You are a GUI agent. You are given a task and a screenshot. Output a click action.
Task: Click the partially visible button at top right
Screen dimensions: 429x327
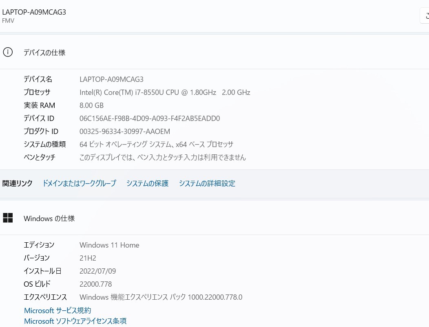[x=425, y=16]
